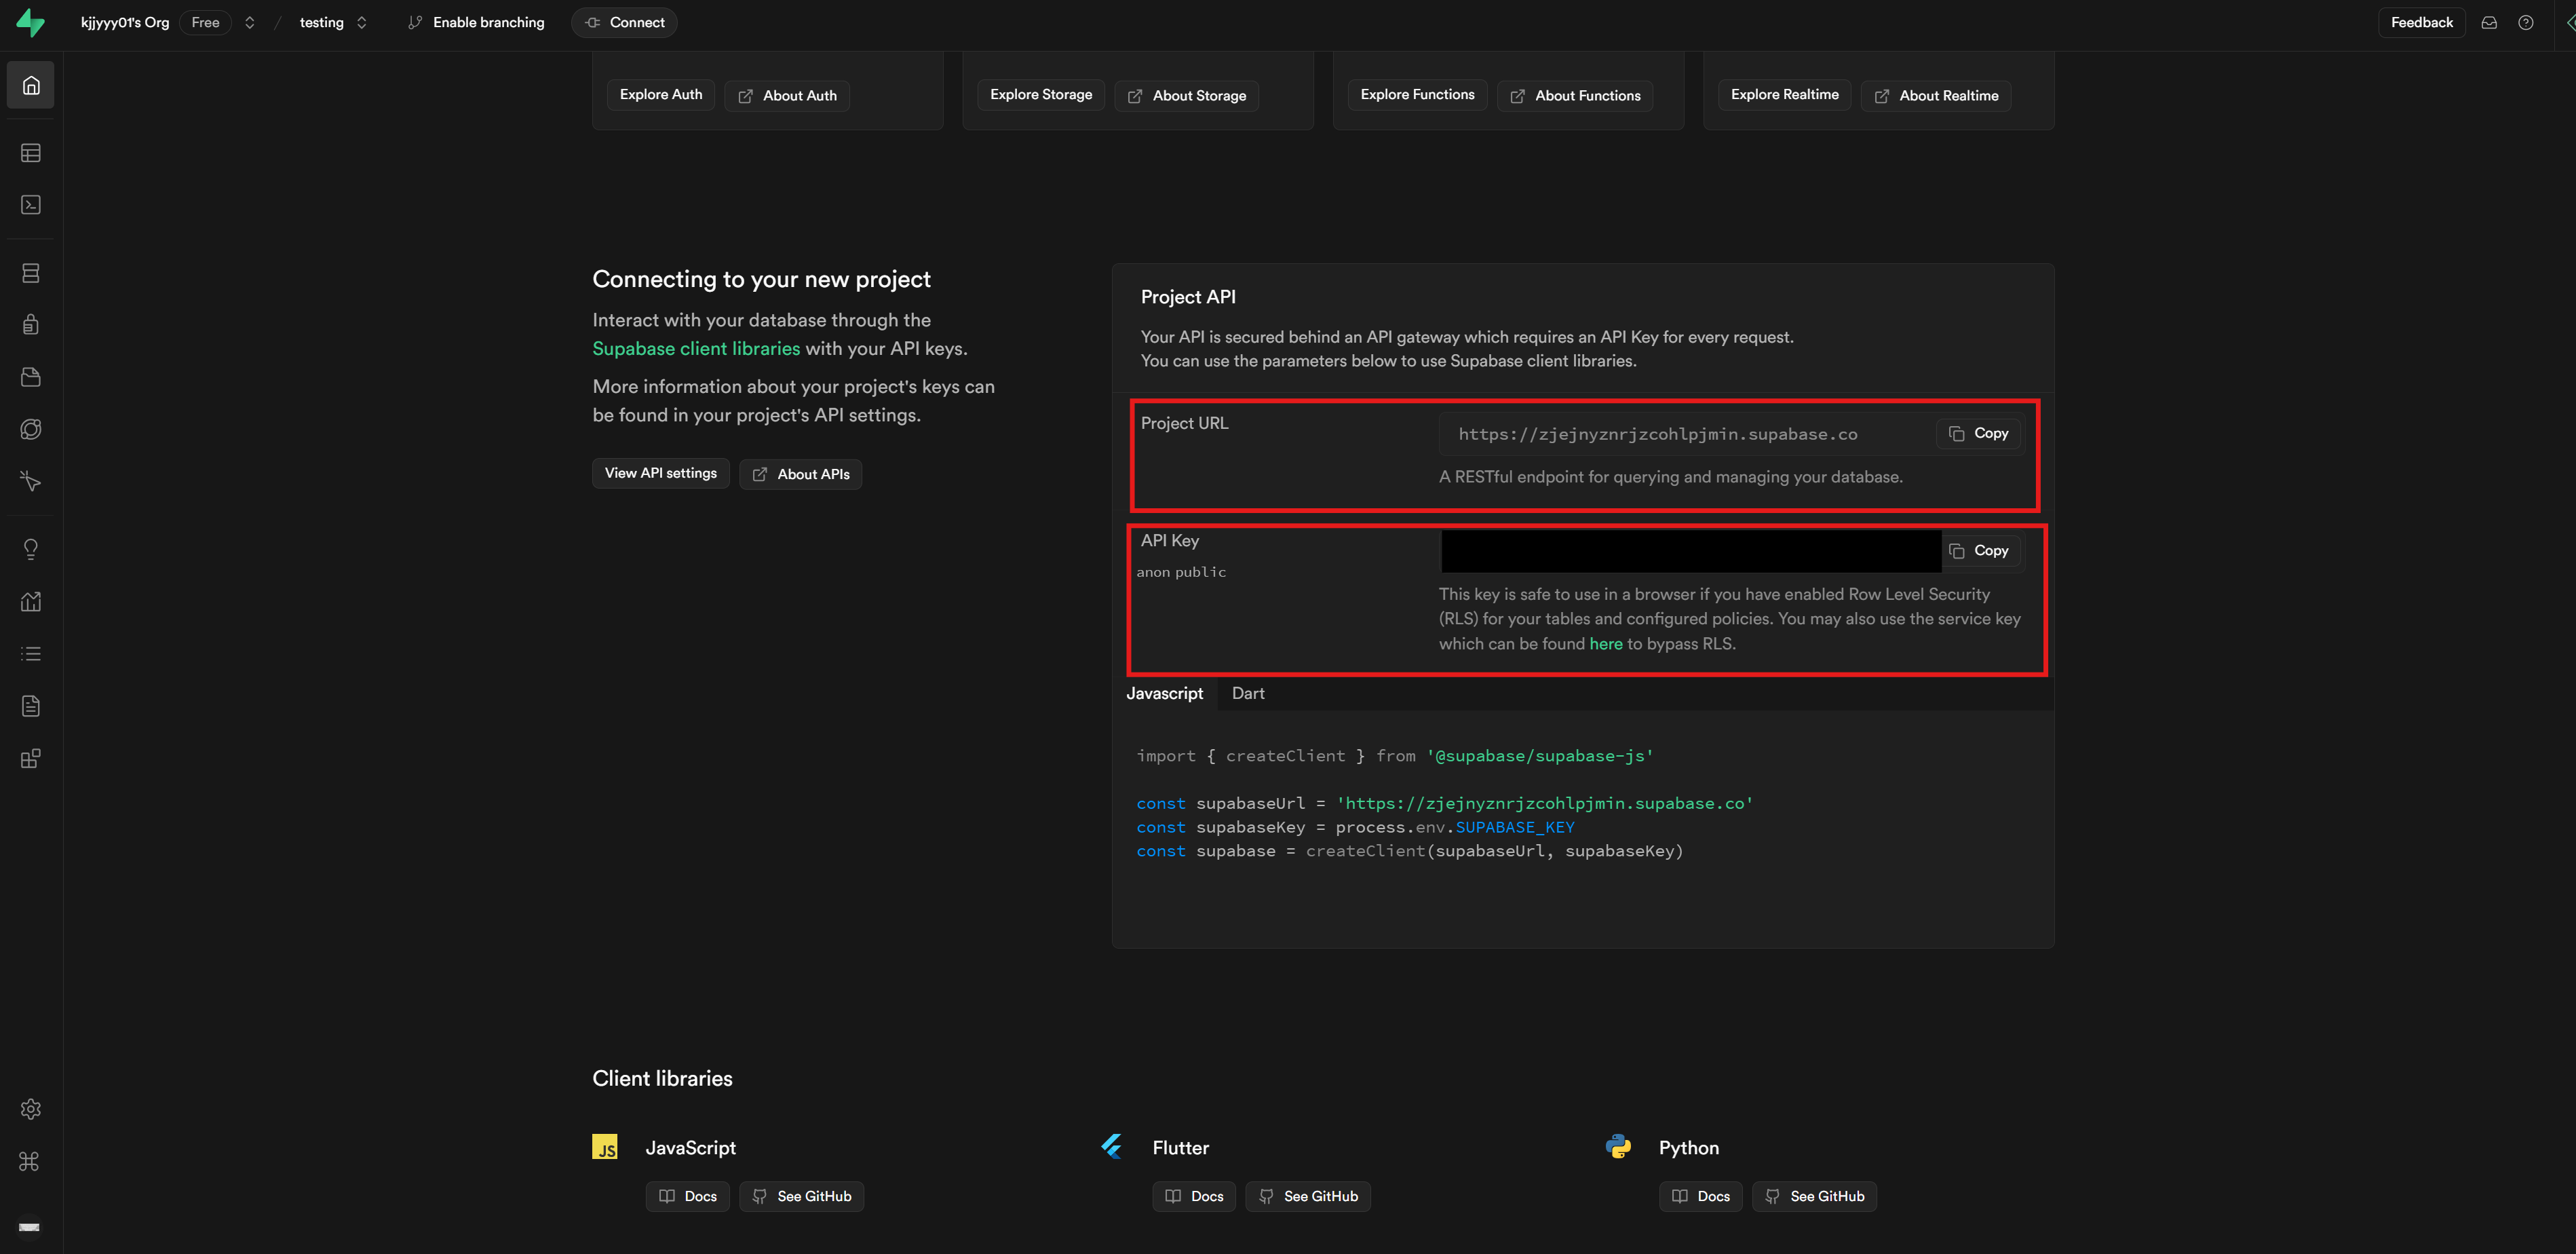Open Table Editor in sidebar

coord(31,153)
